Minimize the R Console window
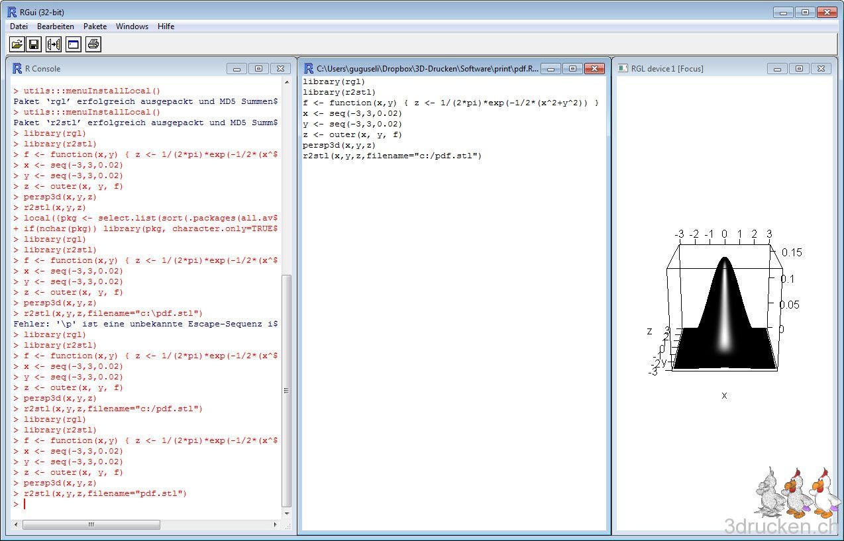The height and width of the screenshot is (541, 844). coord(237,68)
